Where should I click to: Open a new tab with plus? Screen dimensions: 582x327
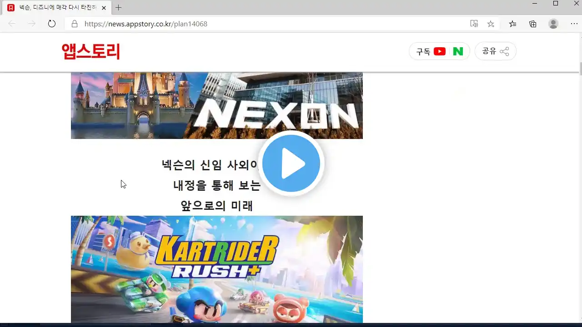tap(118, 8)
